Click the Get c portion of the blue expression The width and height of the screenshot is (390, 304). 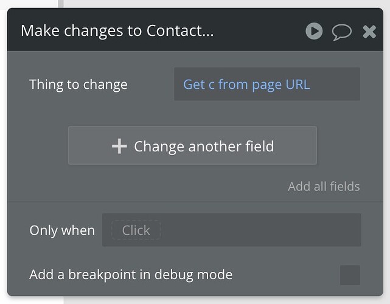199,85
